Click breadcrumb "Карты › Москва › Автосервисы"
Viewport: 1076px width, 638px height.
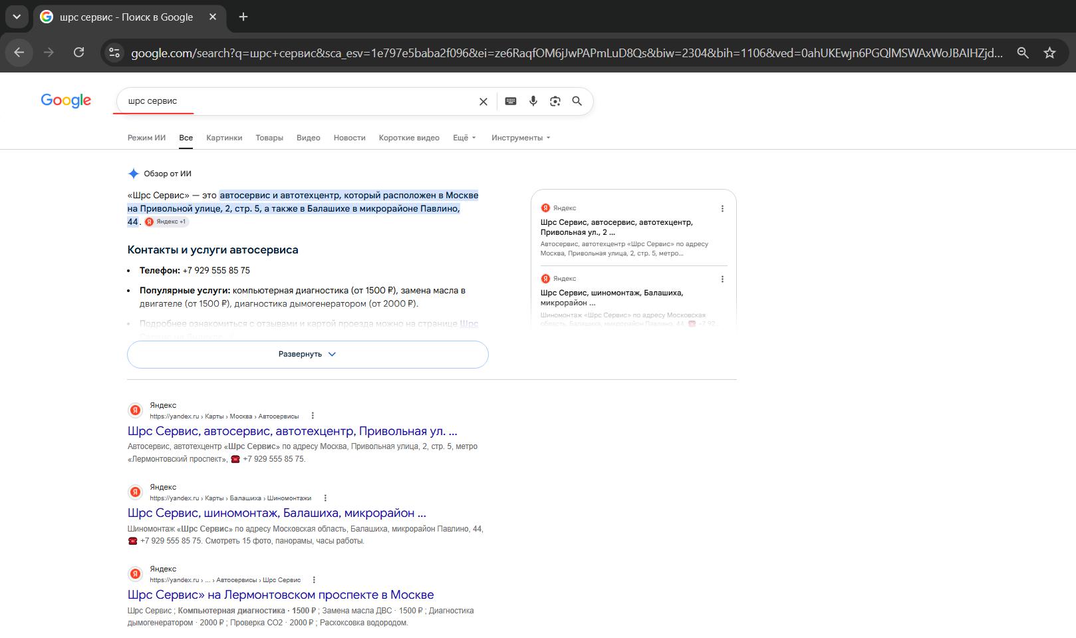(252, 416)
